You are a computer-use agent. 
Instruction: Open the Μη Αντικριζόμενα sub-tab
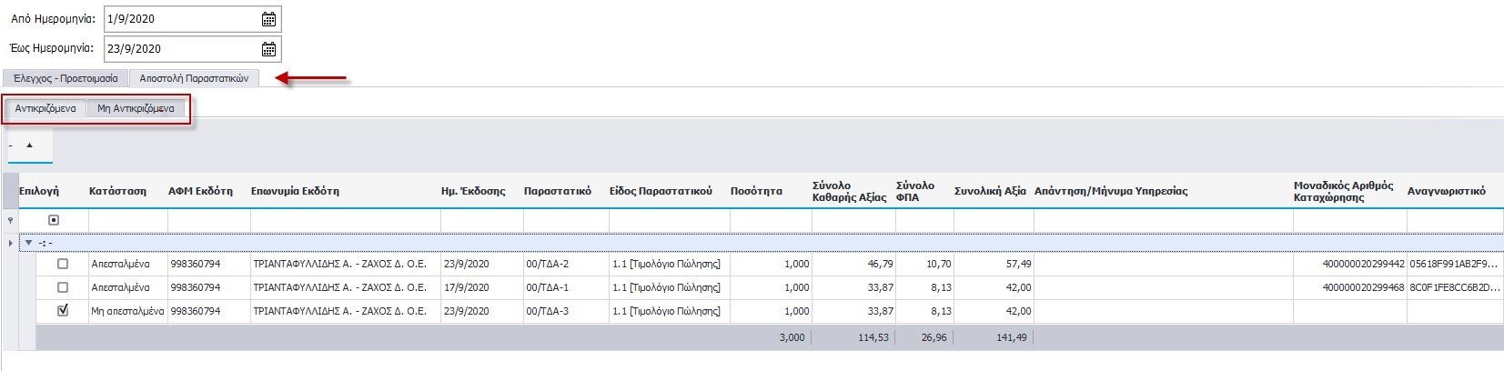tap(136, 108)
